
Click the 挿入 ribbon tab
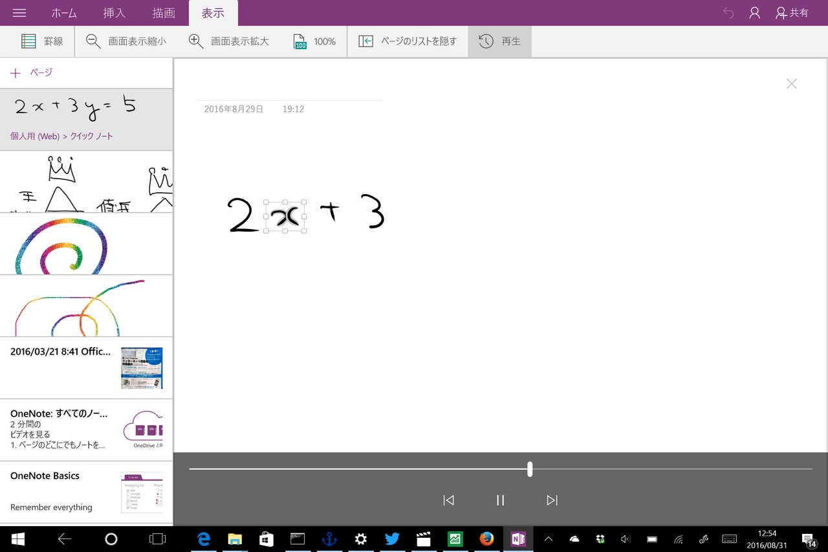[114, 12]
